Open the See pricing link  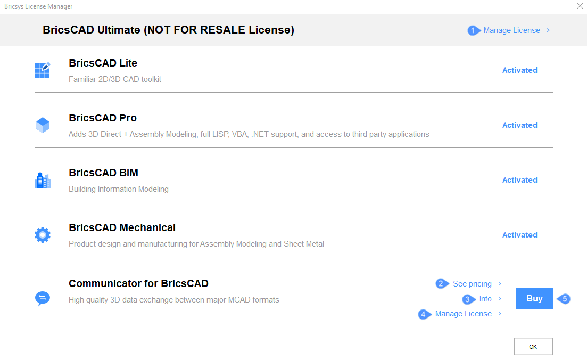click(x=472, y=284)
